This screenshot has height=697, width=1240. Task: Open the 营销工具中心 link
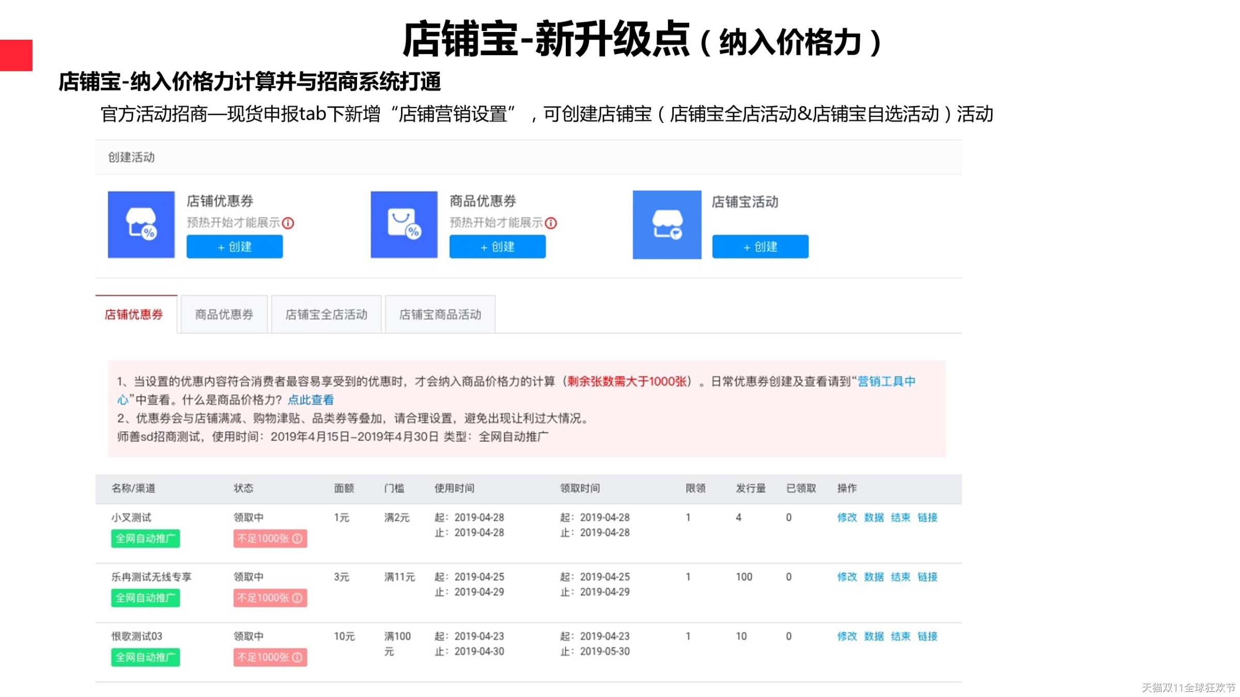pyautogui.click(x=886, y=382)
